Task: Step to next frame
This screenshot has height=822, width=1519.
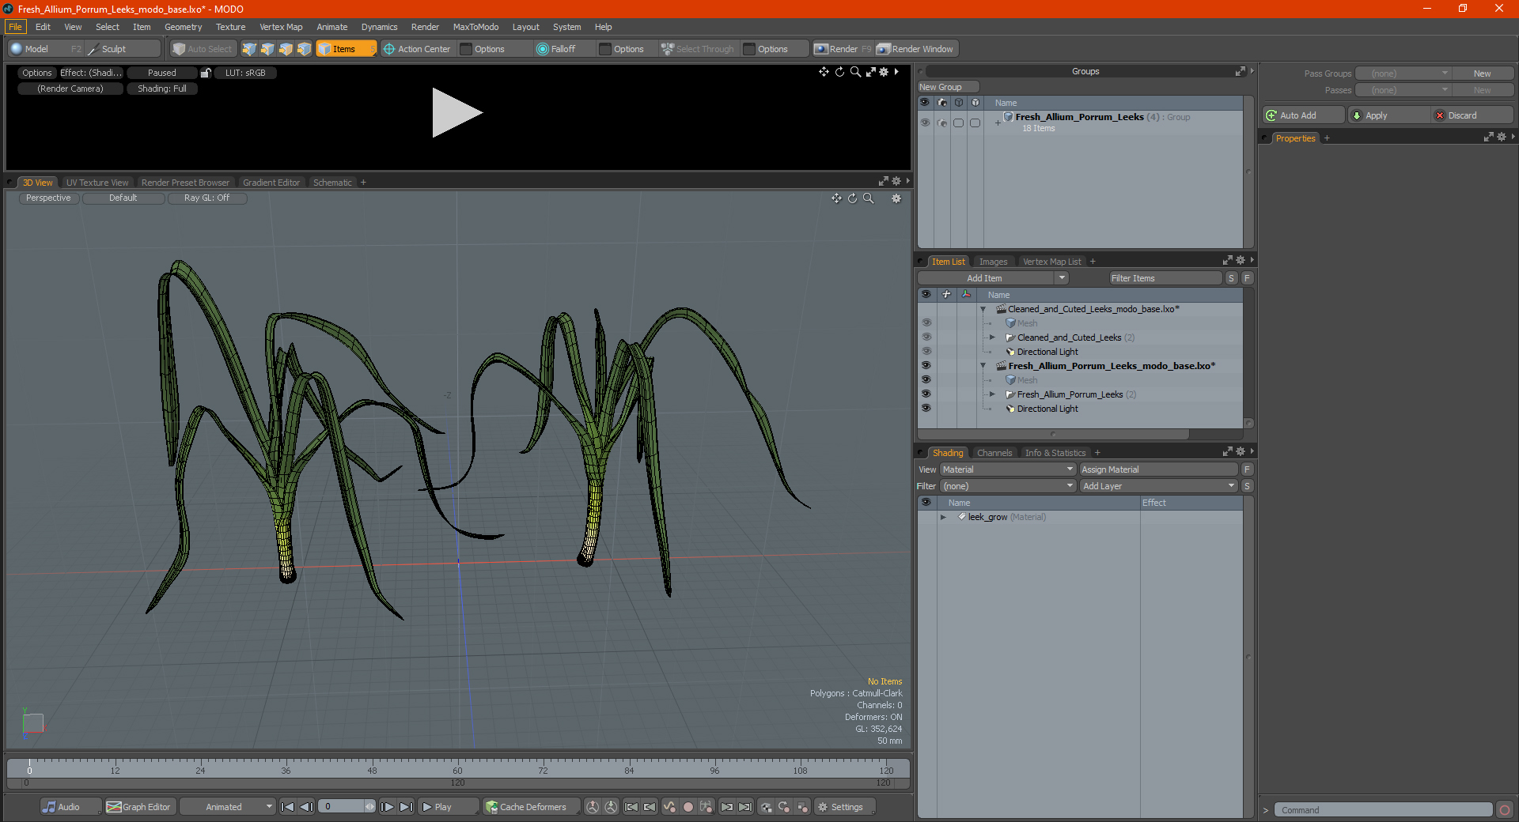Action: (x=387, y=807)
